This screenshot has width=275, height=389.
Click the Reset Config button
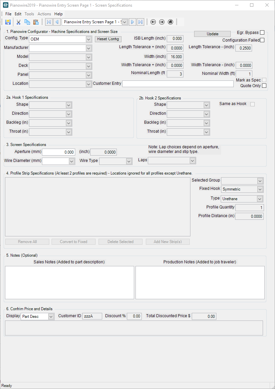tap(108, 39)
